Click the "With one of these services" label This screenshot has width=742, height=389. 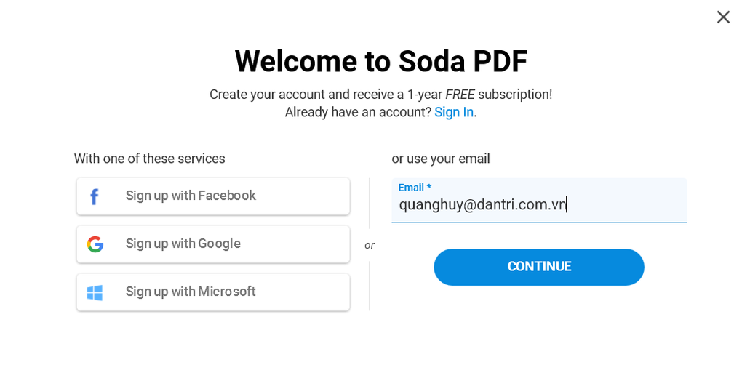tap(150, 159)
